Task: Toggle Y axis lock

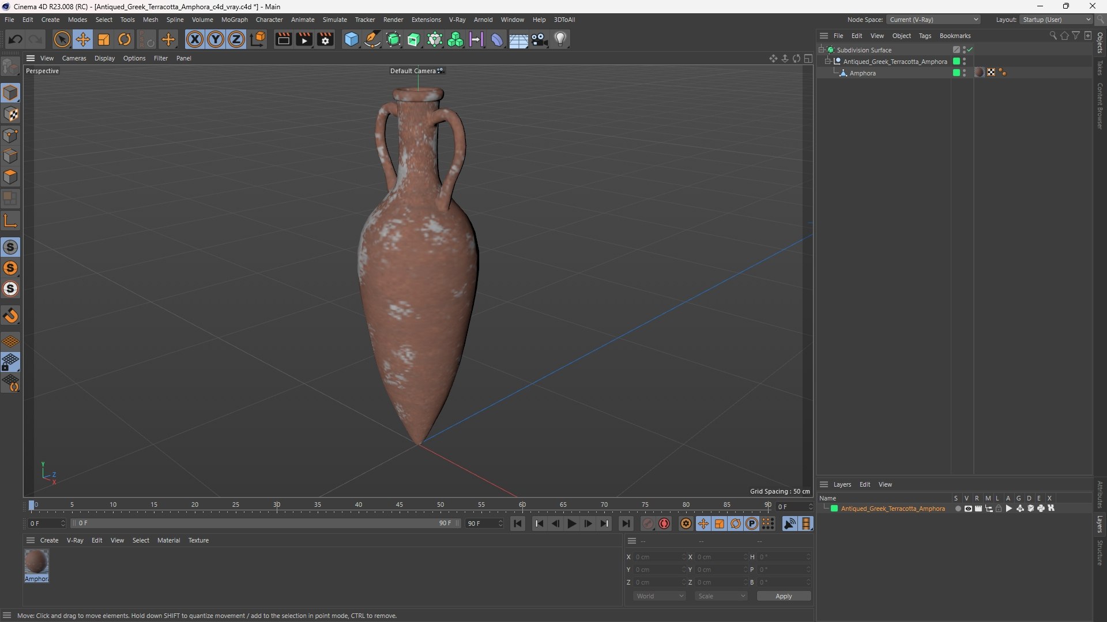Action: click(x=216, y=39)
